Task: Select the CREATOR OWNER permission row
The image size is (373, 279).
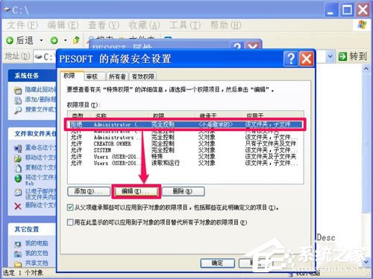Action: (x=185, y=144)
